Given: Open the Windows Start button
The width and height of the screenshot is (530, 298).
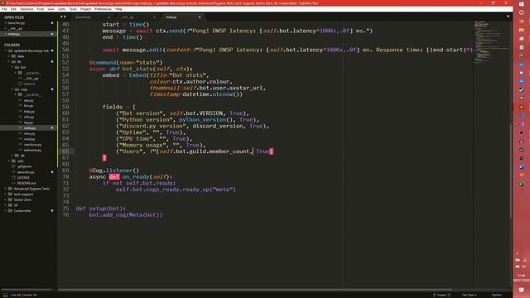Looking at the screenshot, I should pos(521,3).
